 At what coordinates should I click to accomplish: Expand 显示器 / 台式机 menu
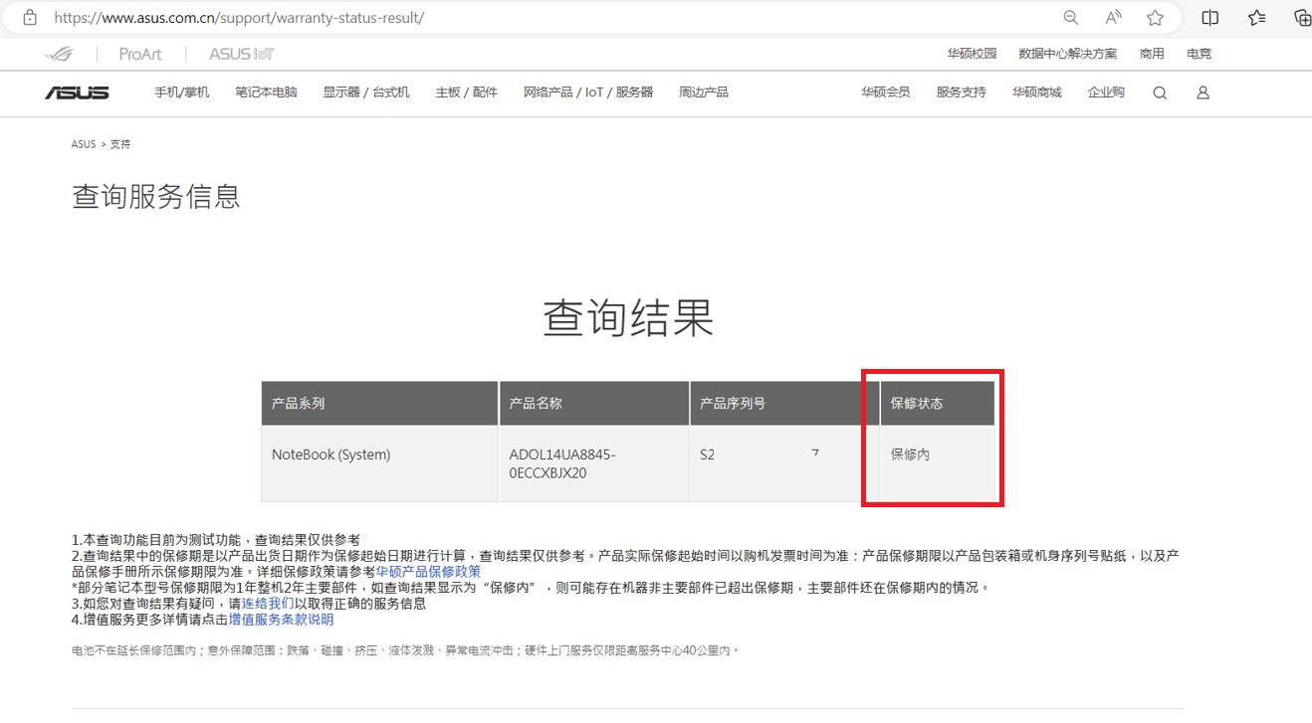(365, 92)
